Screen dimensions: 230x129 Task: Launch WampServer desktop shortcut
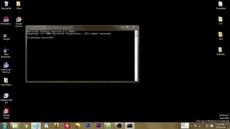(x=6, y=21)
